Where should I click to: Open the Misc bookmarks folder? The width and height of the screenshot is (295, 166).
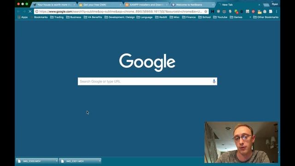(x=174, y=17)
